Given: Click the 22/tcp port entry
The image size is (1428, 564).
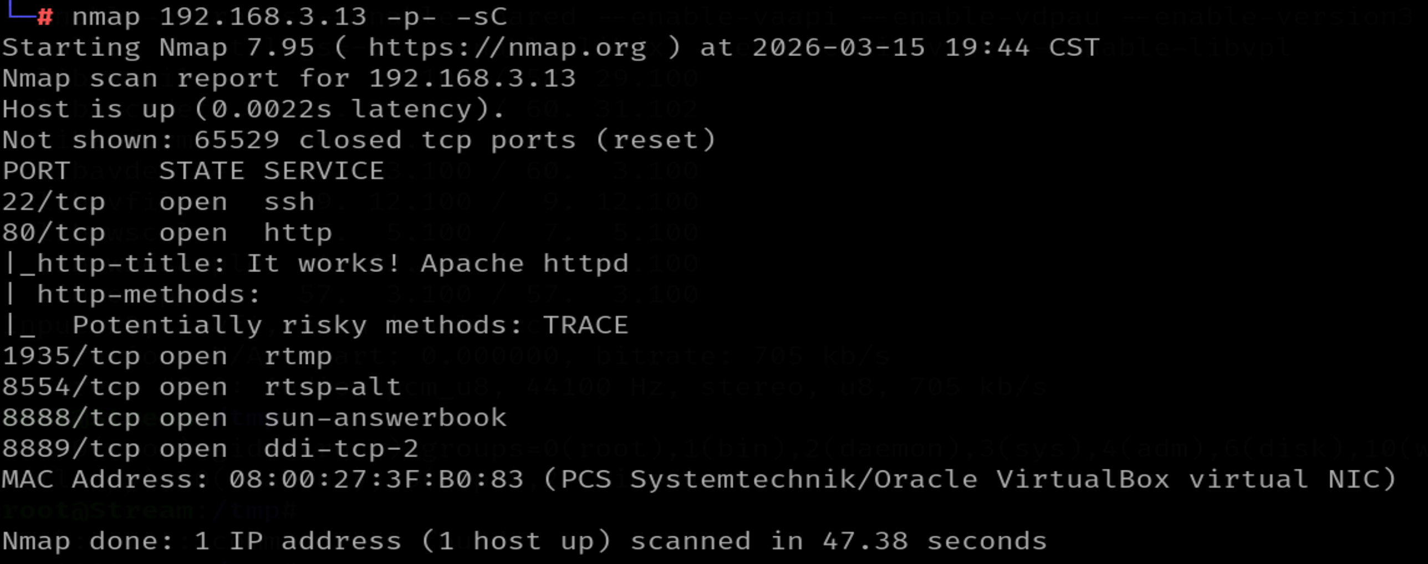Looking at the screenshot, I should [53, 202].
